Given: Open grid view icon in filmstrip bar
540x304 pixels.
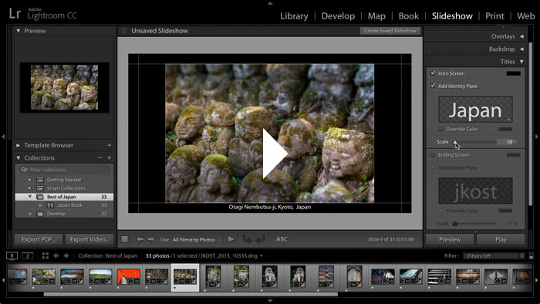Looking at the screenshot, I should [x=45, y=256].
